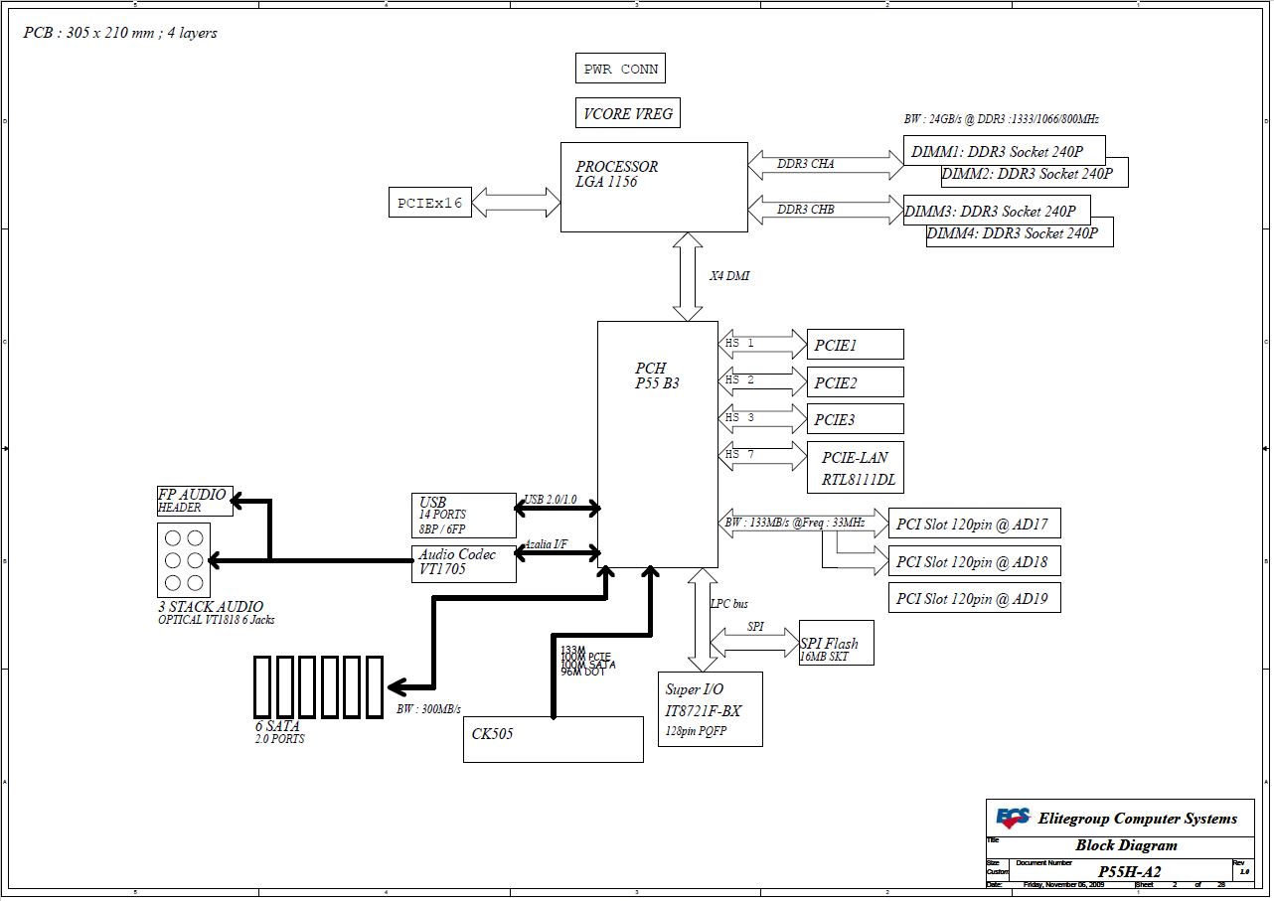Click the six-jack audio connector graphic
This screenshot has height=901, width=1274.
[x=183, y=560]
